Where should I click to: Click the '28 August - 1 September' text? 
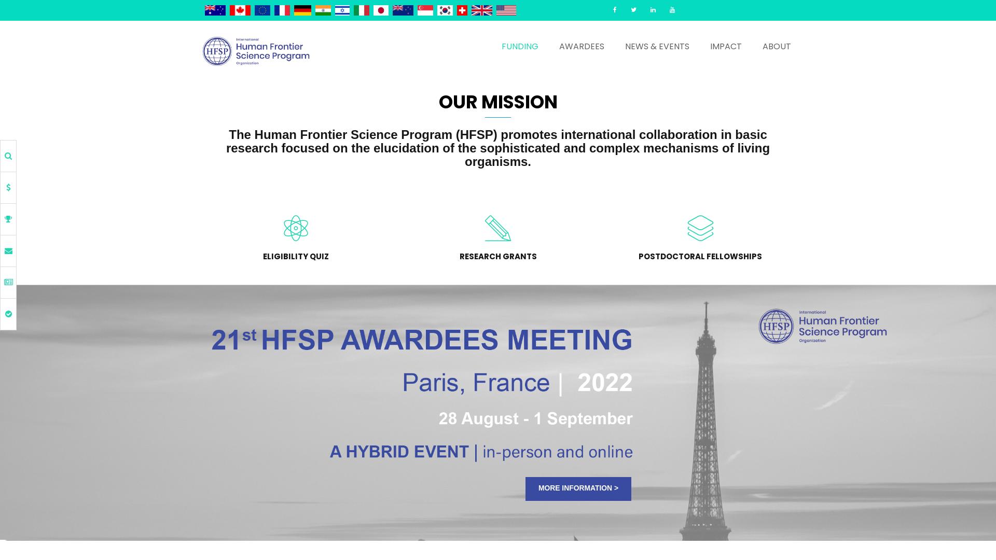[535, 418]
